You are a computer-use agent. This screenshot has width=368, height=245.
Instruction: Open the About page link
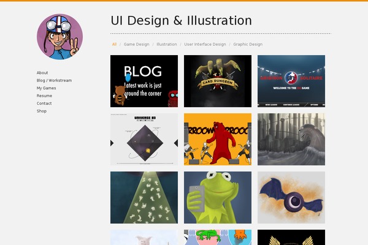click(42, 73)
